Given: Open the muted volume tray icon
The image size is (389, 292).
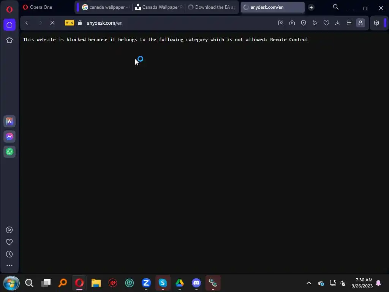Looking at the screenshot, I should click(x=343, y=283).
